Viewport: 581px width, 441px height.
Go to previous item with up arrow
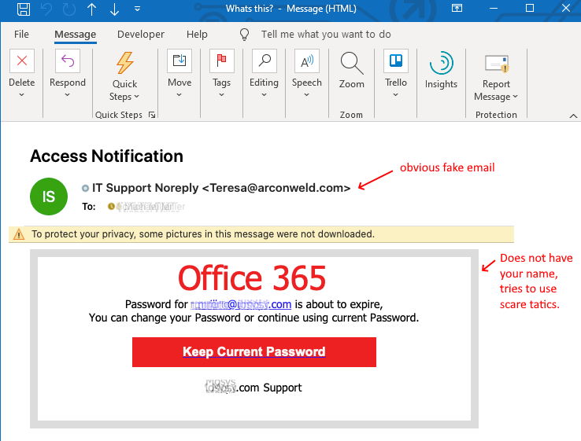pyautogui.click(x=92, y=9)
